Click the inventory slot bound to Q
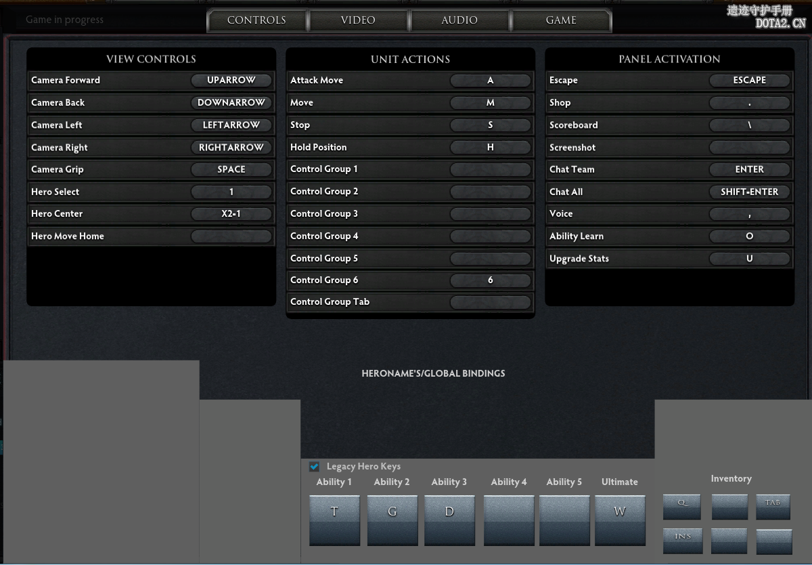 coord(681,507)
